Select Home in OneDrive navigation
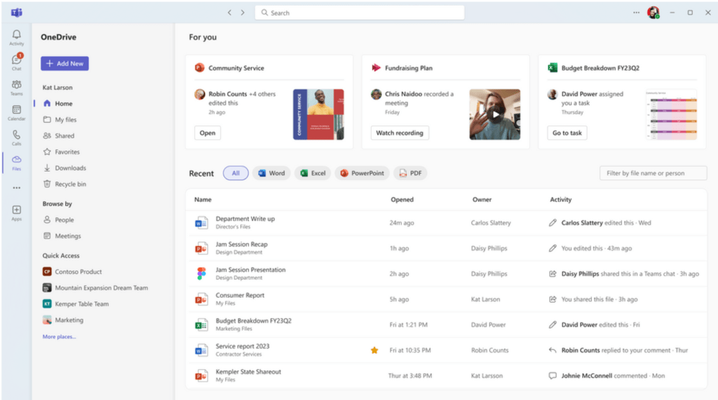Viewport: 718px width, 400px height. [x=64, y=104]
